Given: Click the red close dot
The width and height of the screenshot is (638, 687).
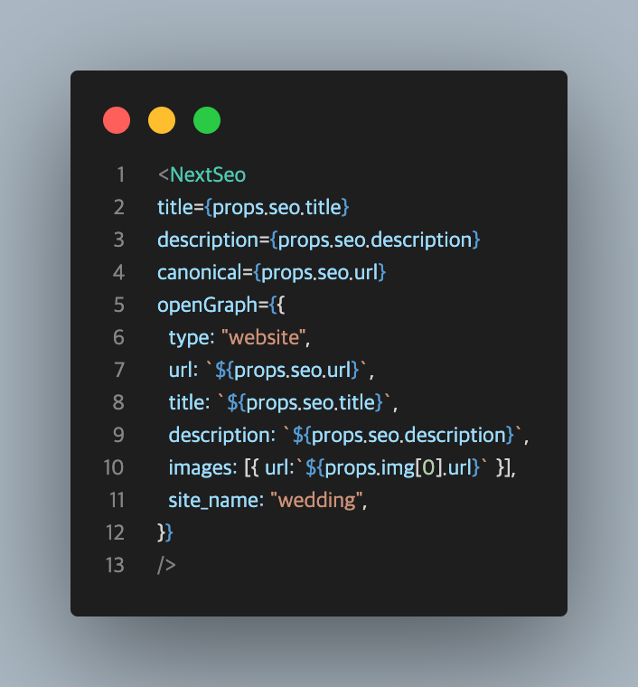Looking at the screenshot, I should (x=117, y=120).
